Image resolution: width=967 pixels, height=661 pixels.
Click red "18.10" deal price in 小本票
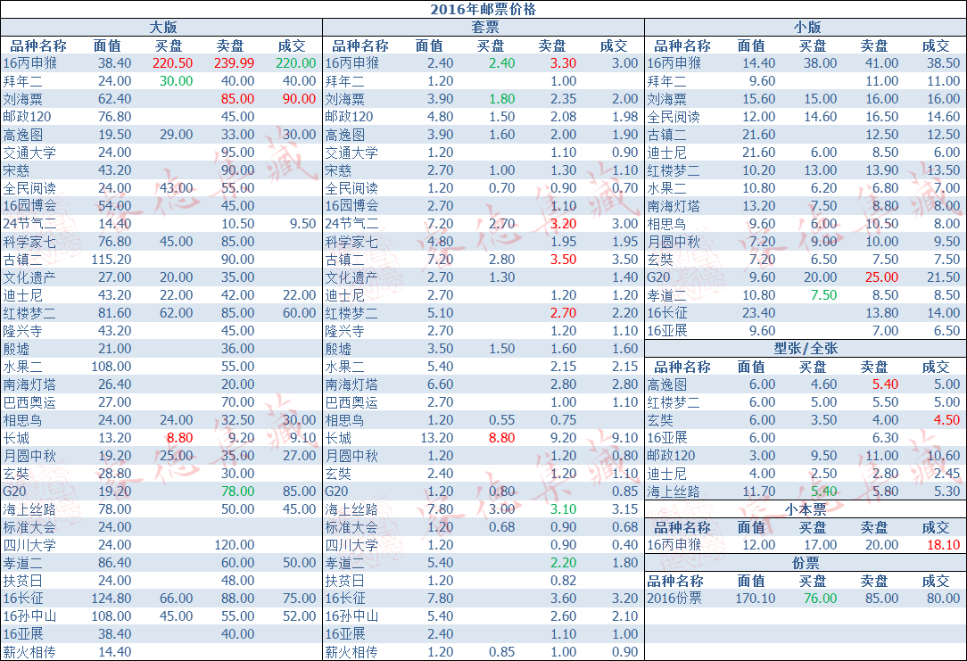click(x=944, y=545)
